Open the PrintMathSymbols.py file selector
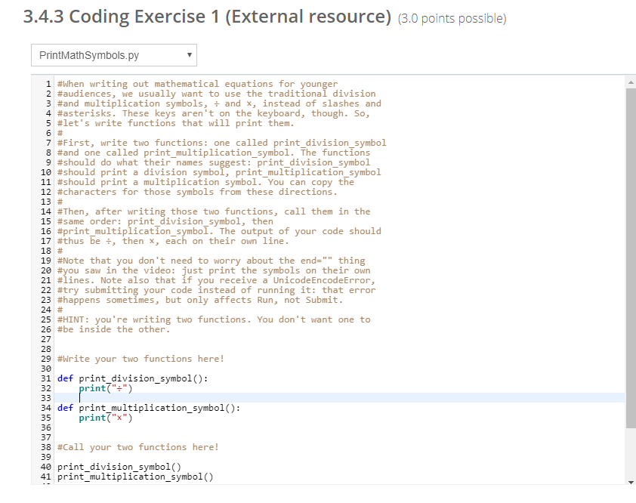Image resolution: width=636 pixels, height=503 pixels. coord(113,54)
